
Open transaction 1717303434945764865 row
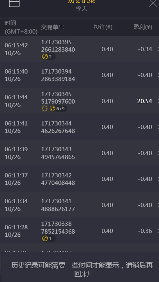coord(79,153)
